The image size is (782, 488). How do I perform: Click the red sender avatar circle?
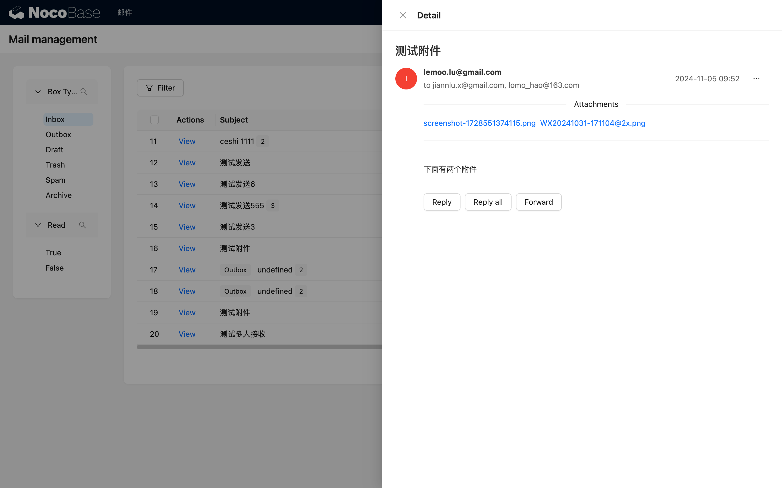click(406, 79)
